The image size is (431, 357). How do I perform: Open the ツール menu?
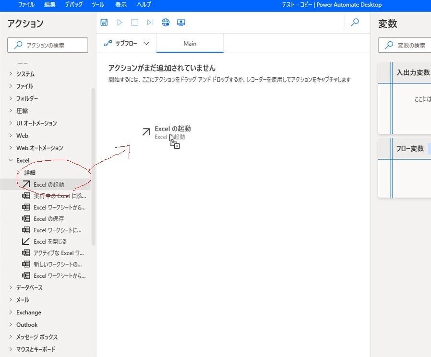(x=97, y=5)
